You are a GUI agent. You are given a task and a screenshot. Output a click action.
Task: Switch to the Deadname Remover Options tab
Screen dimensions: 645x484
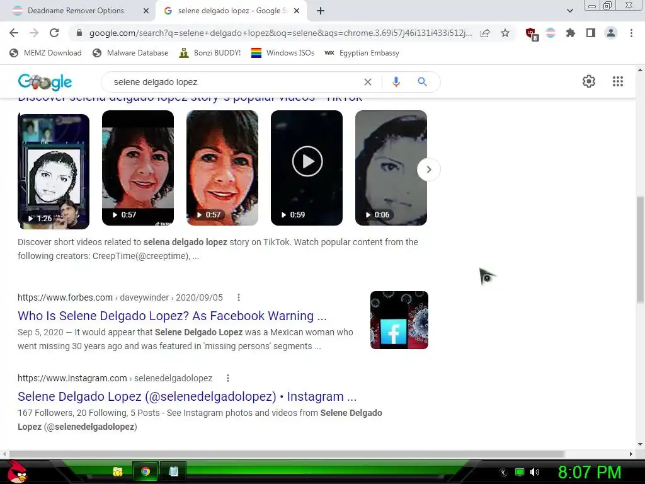[76, 11]
